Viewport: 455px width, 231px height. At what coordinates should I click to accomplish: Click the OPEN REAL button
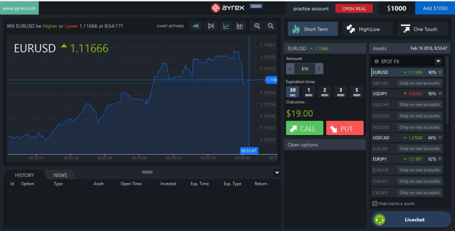coord(354,8)
